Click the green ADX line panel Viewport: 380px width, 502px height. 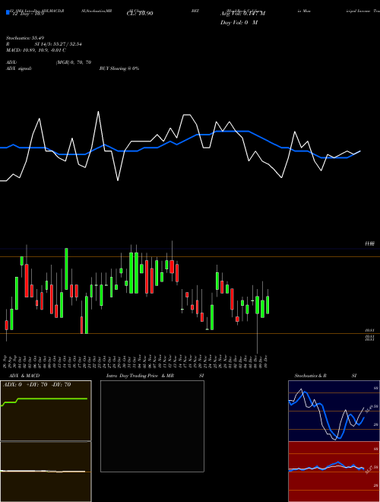pos(46,411)
